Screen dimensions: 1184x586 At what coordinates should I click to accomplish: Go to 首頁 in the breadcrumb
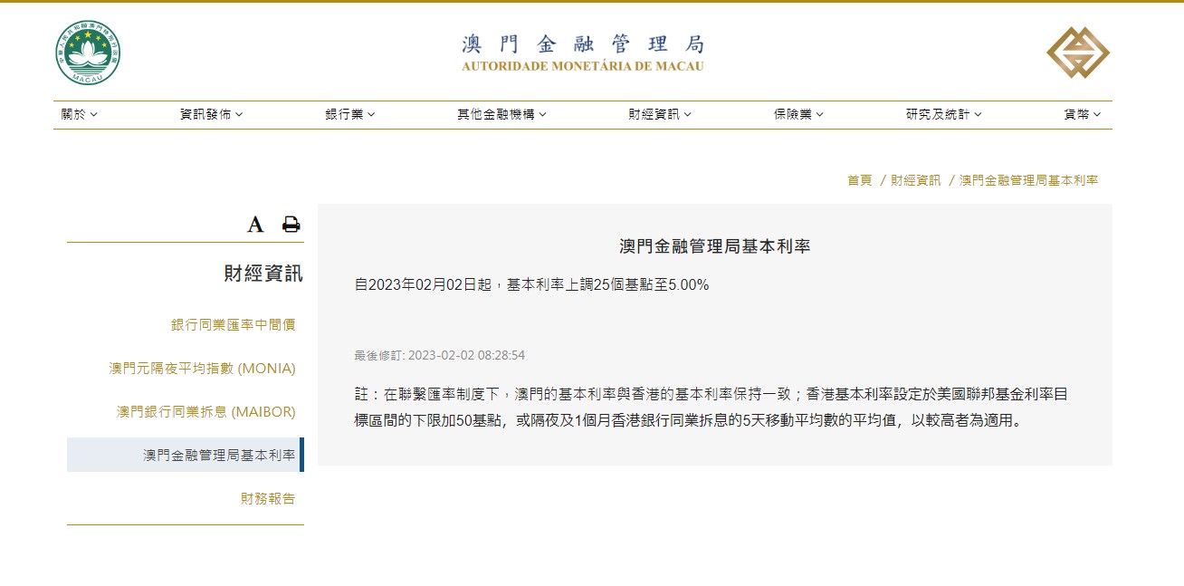[859, 180]
